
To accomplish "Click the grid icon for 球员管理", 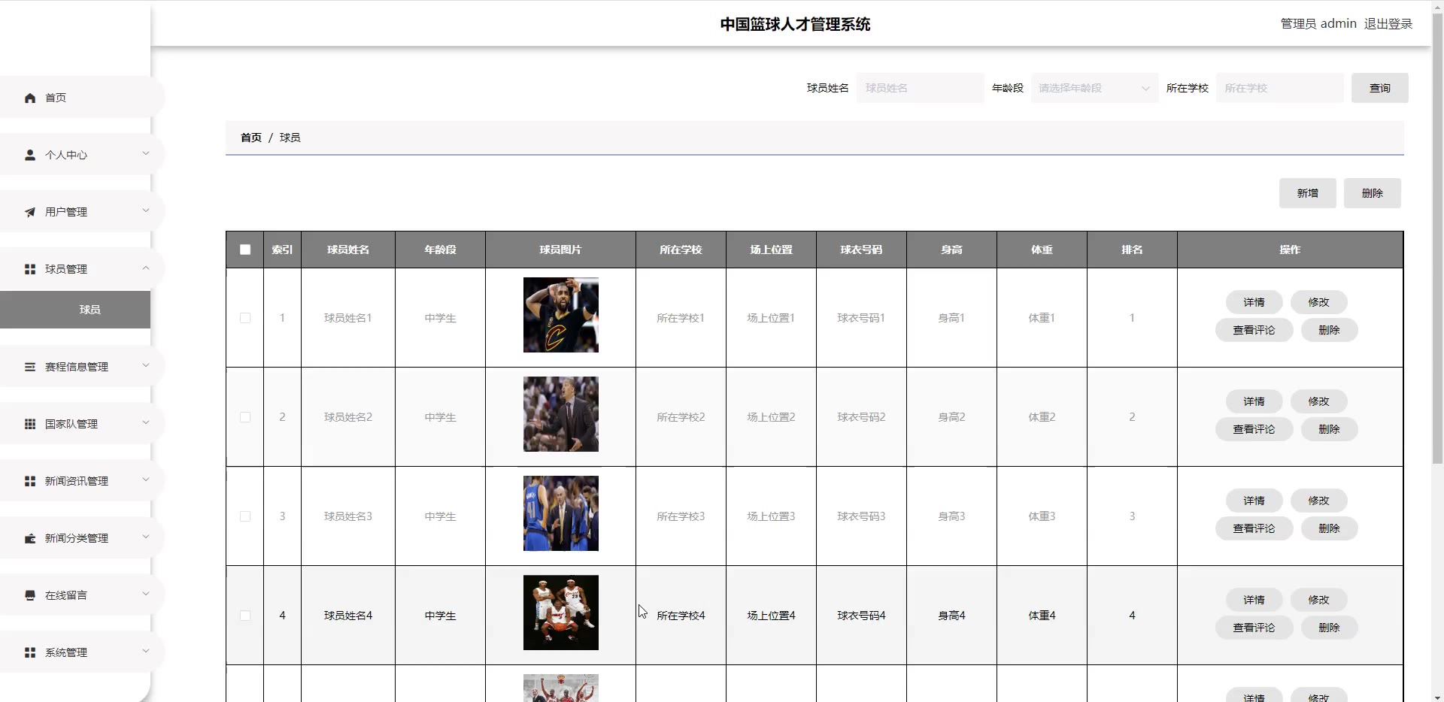I will click(30, 269).
